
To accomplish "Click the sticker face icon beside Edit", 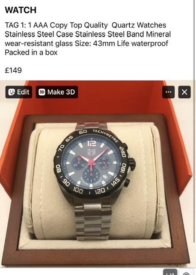I will tap(12, 92).
